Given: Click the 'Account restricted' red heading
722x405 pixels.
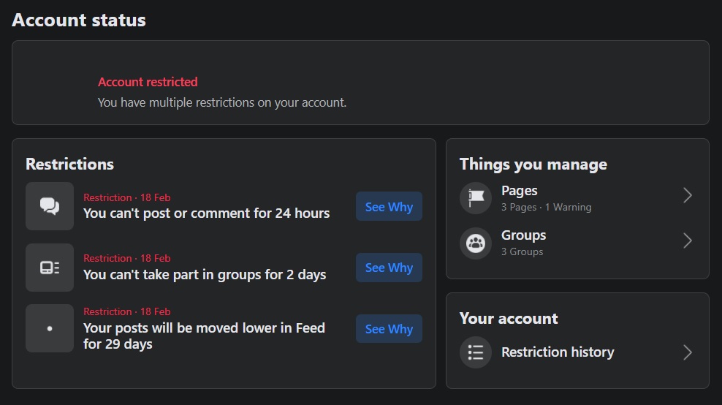Looking at the screenshot, I should [148, 82].
